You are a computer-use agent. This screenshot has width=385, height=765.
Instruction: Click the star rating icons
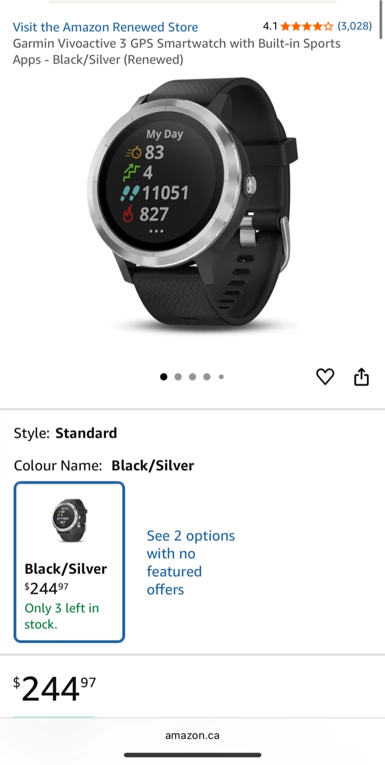(x=307, y=26)
